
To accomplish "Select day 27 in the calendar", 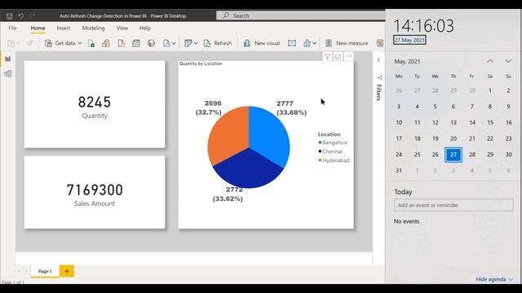I will [x=453, y=155].
